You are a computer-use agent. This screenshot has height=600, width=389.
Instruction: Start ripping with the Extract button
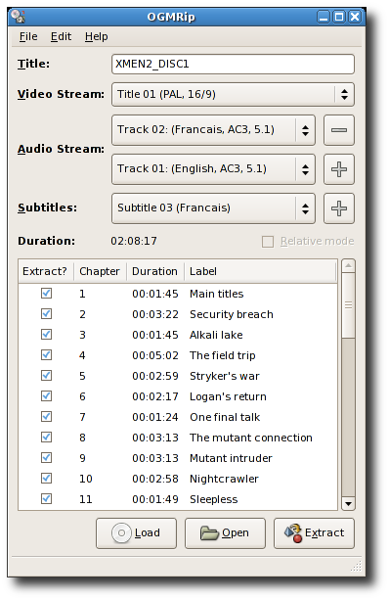tap(314, 533)
